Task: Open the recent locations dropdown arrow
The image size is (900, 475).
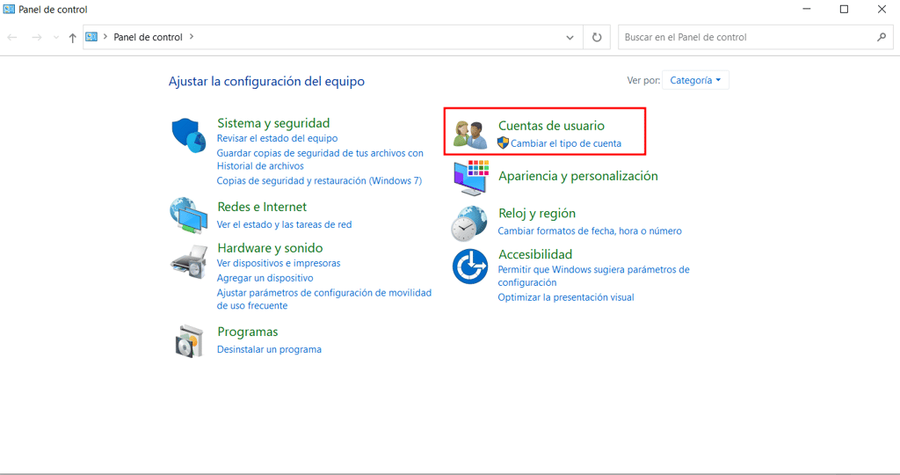Action: click(55, 37)
